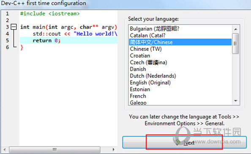Select Chinese (TW) language
This screenshot has height=154, width=251.
180,49
